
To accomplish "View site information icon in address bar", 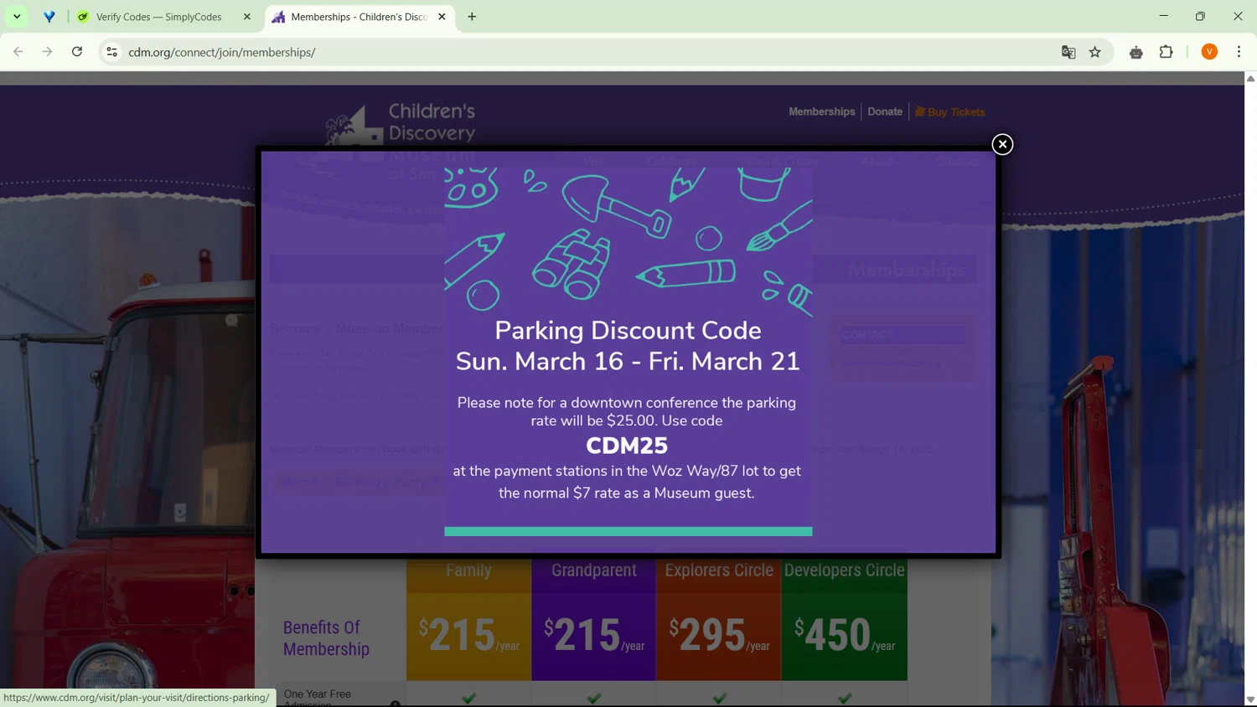I will click(x=111, y=52).
